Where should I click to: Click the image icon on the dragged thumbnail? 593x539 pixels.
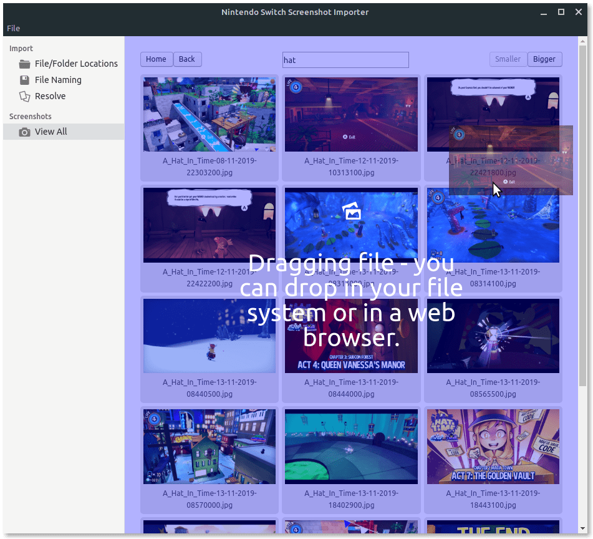click(x=352, y=211)
